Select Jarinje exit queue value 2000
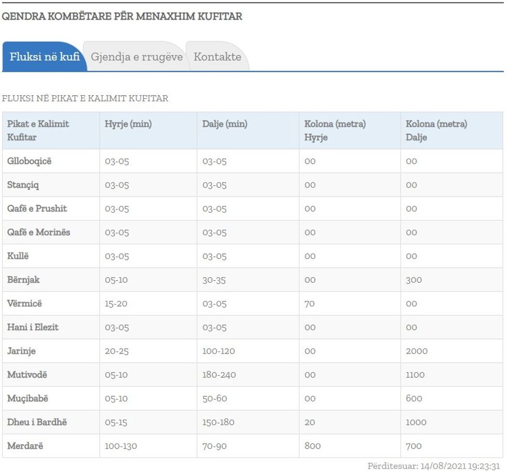509x471 pixels. click(x=417, y=351)
